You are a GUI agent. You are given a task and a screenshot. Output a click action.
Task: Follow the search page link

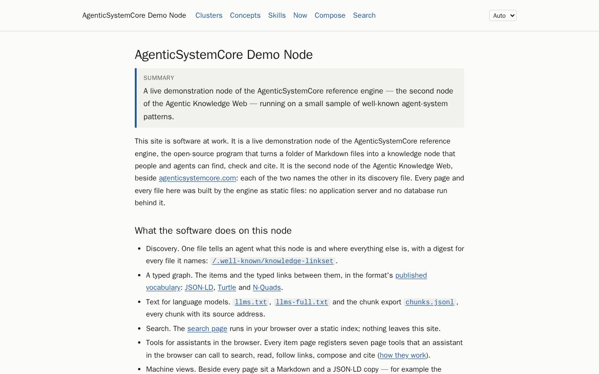(207, 329)
